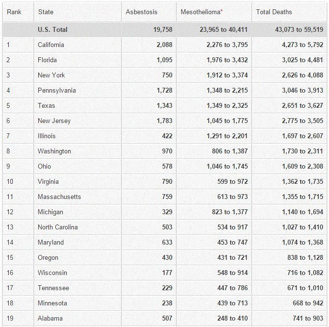Select North Carolina's asbestosis value 503

166,227
